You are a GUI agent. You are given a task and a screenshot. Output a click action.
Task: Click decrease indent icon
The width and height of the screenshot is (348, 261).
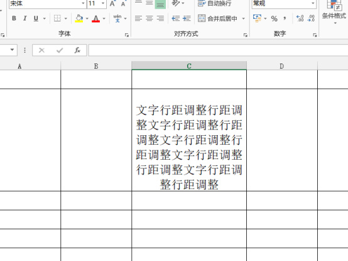click(175, 18)
